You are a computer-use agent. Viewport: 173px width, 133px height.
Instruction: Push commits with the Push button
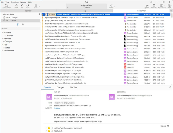(x=28, y=6)
